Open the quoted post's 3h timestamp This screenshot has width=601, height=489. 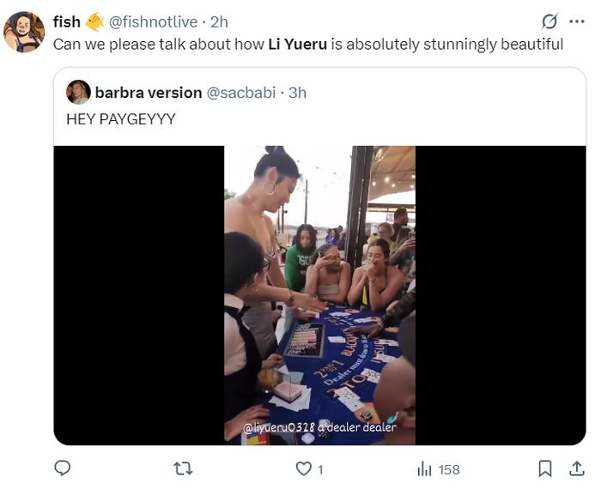297,92
